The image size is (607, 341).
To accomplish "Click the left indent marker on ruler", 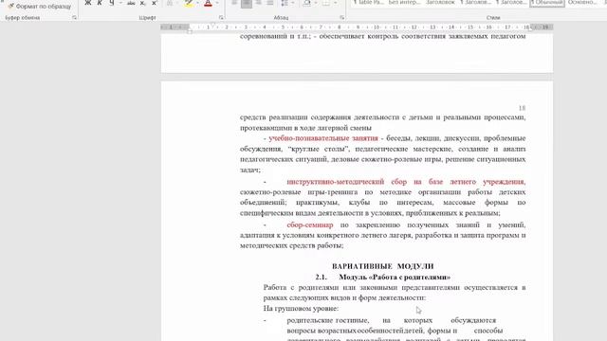I will coord(190,31).
